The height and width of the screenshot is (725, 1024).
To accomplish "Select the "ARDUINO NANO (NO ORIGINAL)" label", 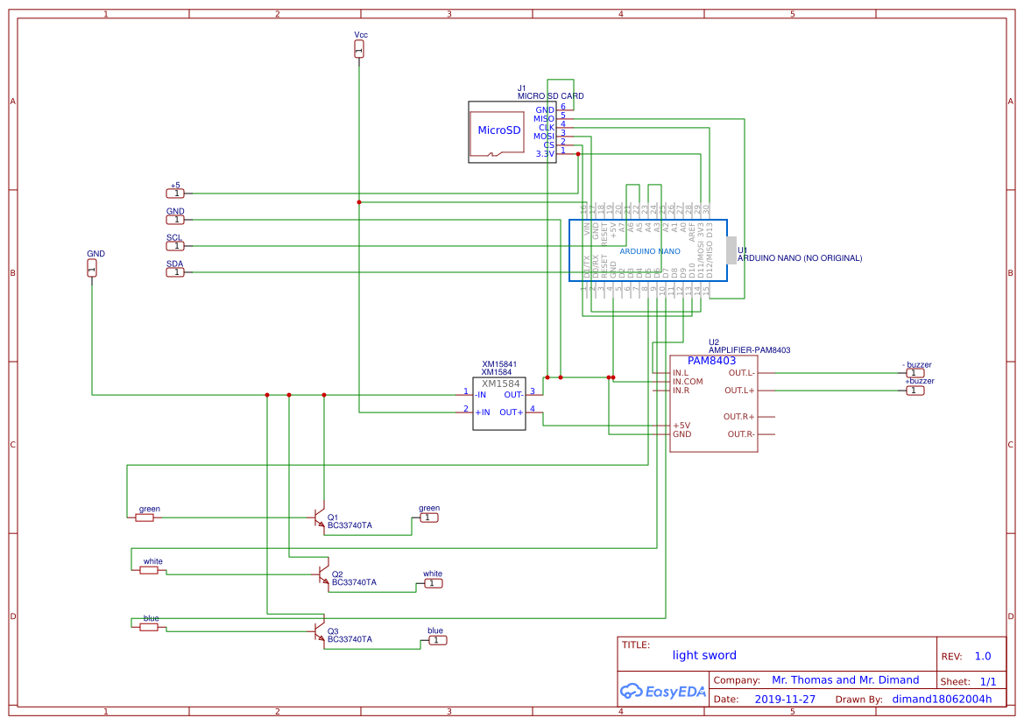I will coord(800,258).
